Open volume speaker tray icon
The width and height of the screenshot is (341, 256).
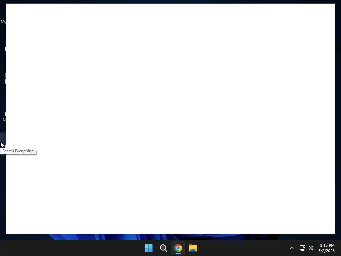tap(310, 248)
